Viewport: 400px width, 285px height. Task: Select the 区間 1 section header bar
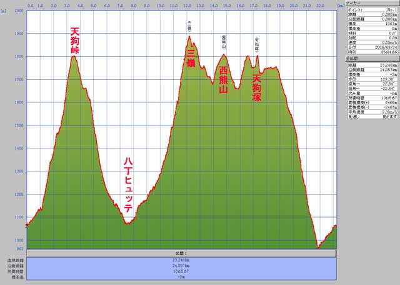181,253
